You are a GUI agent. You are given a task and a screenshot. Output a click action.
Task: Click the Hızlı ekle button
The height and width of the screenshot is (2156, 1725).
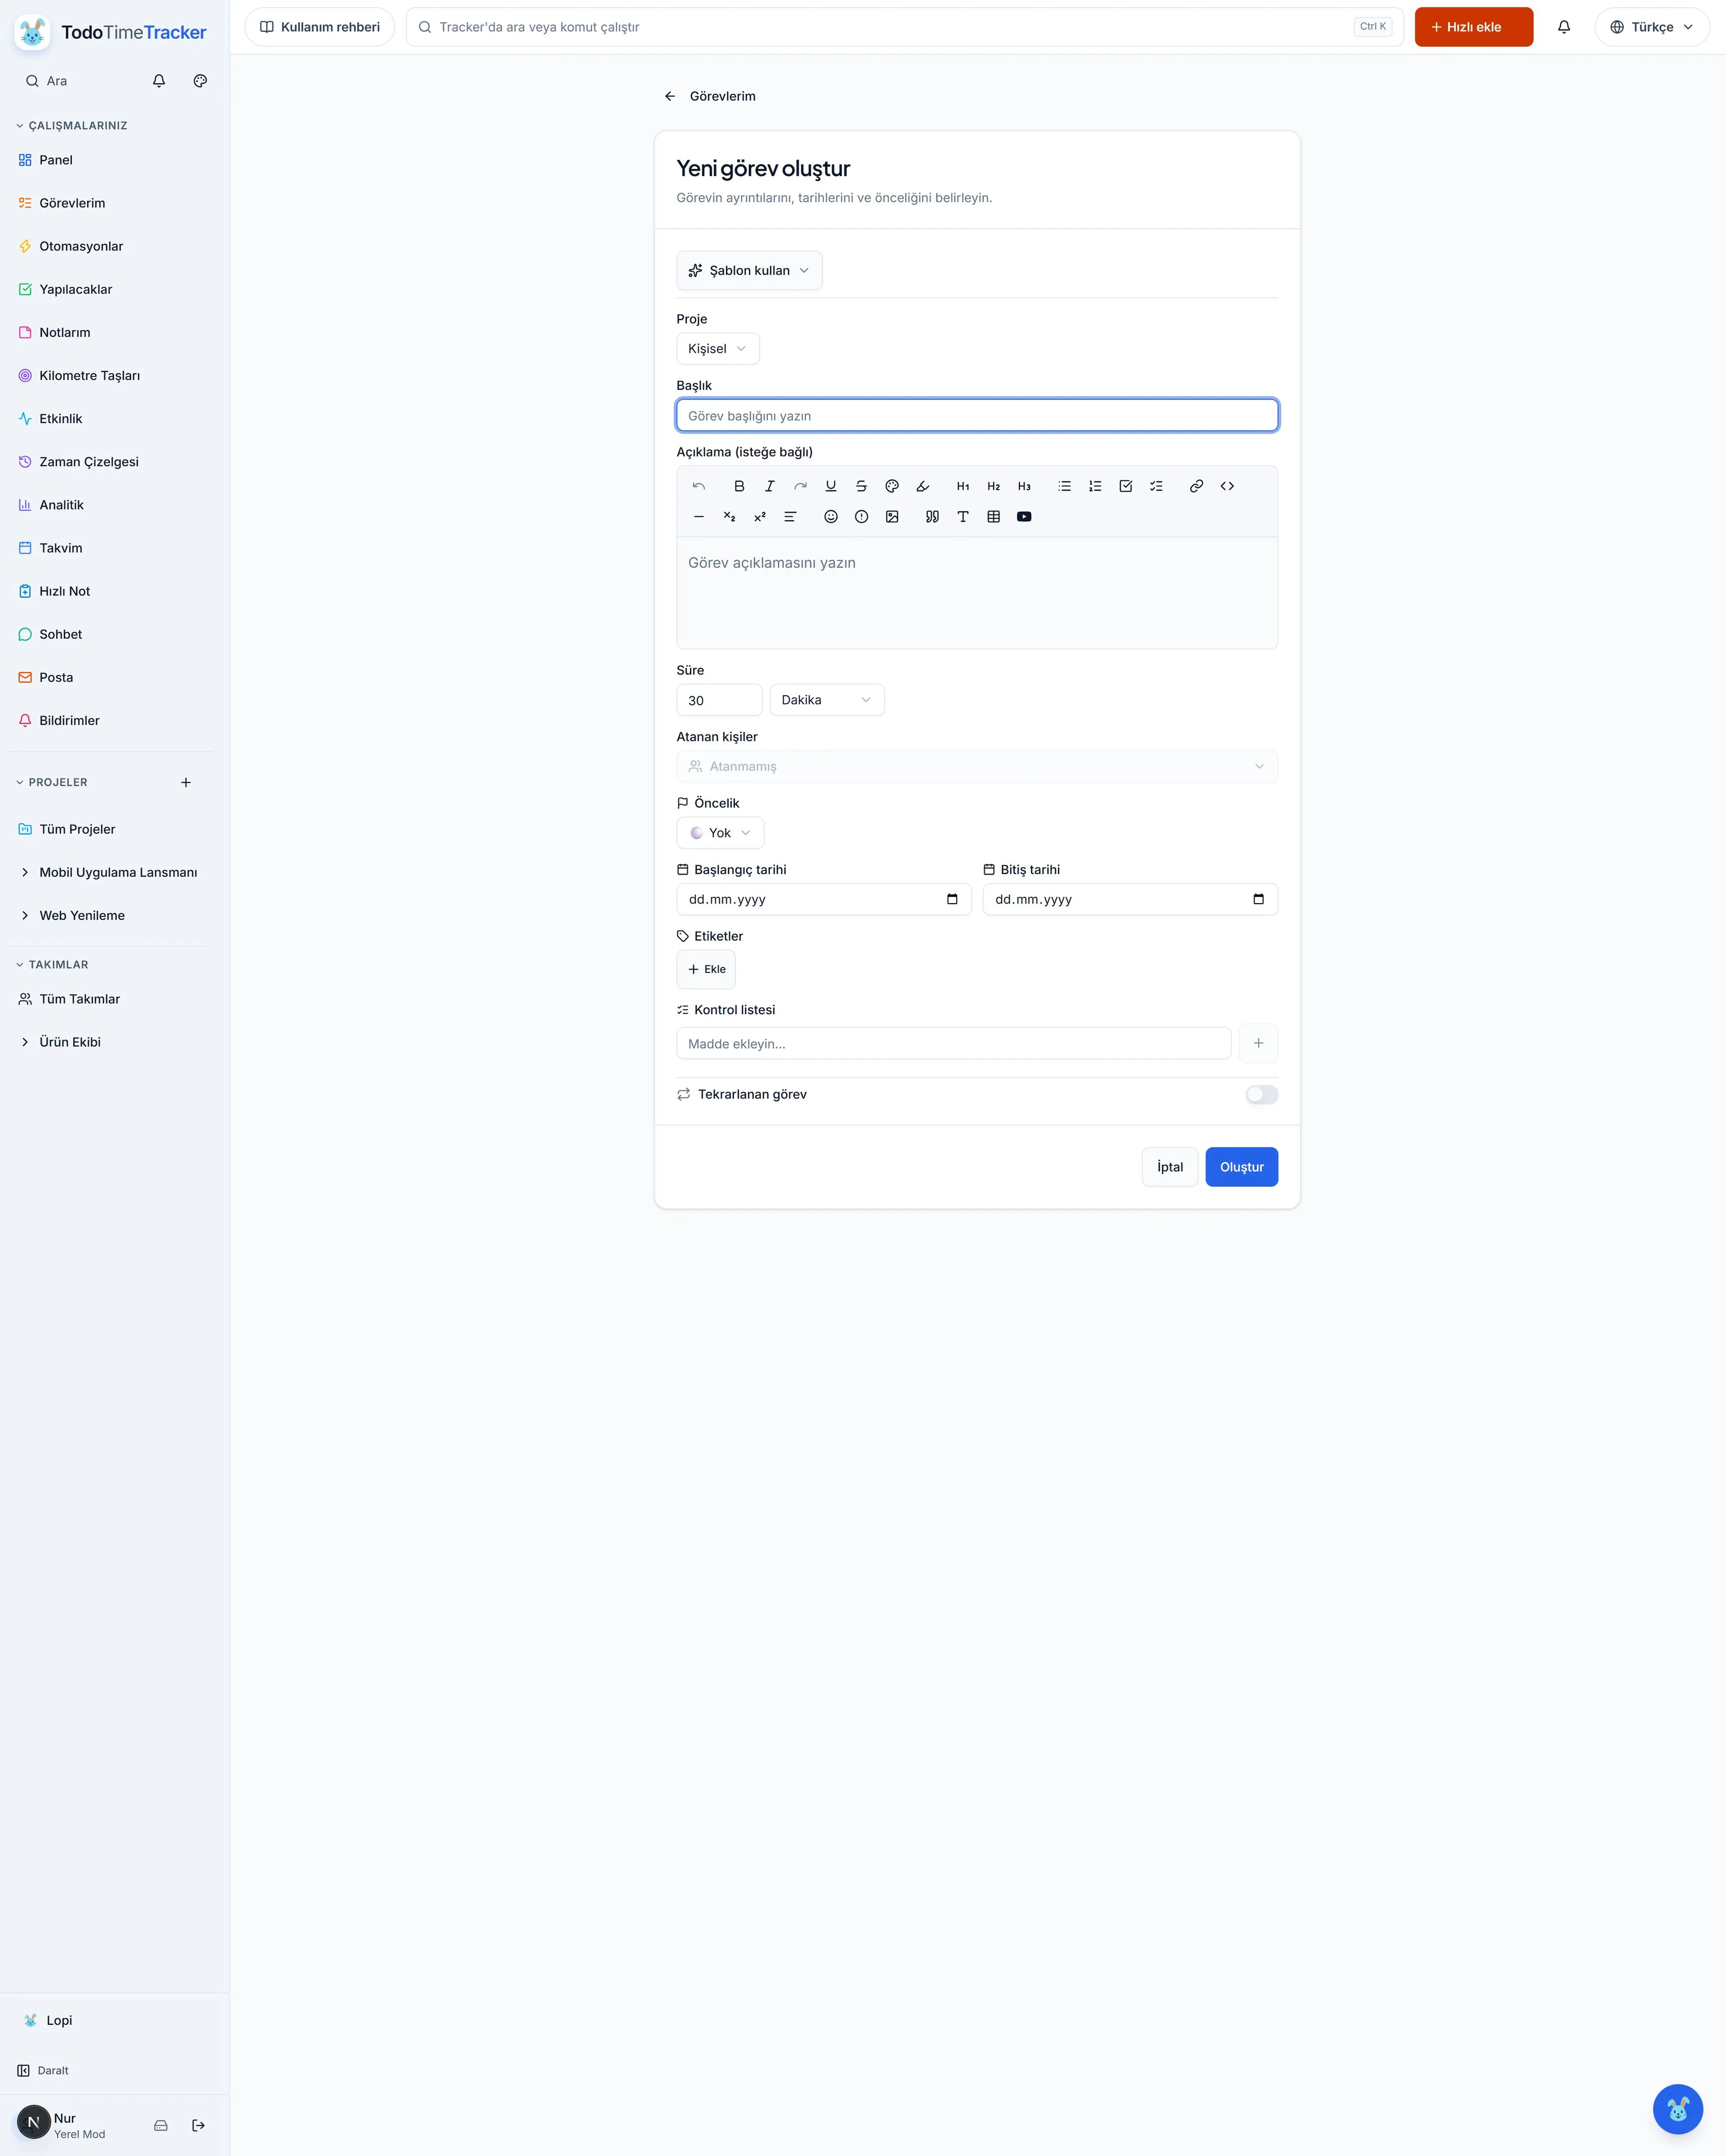tap(1473, 27)
